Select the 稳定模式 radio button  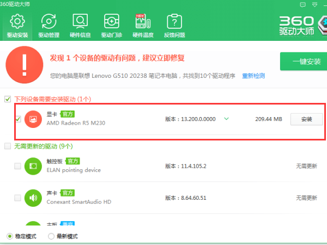(10, 236)
